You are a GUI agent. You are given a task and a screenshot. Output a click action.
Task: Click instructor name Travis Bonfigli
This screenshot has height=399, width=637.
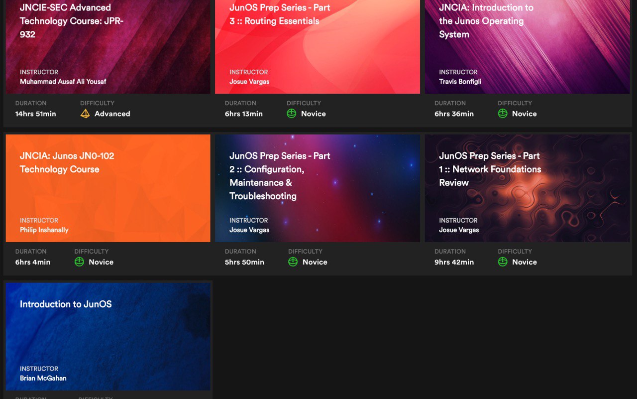460,82
